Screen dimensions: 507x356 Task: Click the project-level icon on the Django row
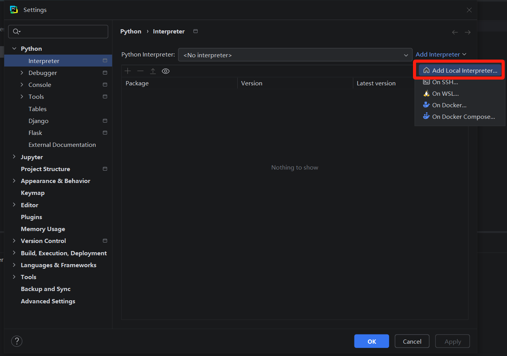click(x=105, y=121)
